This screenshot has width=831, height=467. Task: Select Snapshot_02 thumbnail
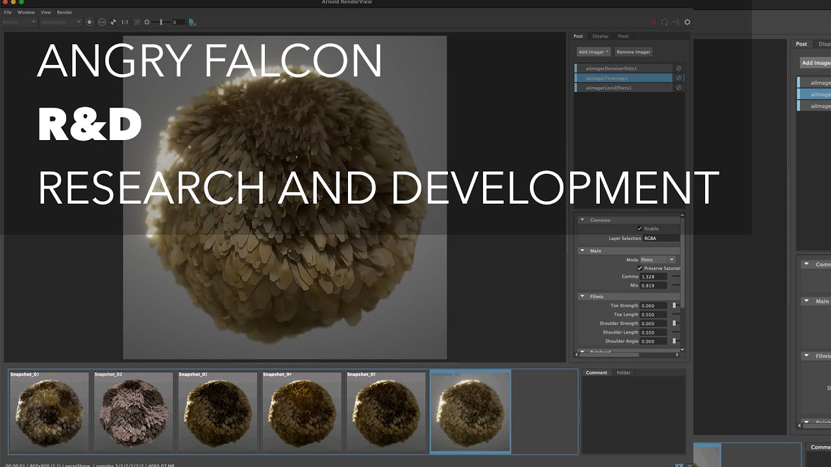point(134,411)
